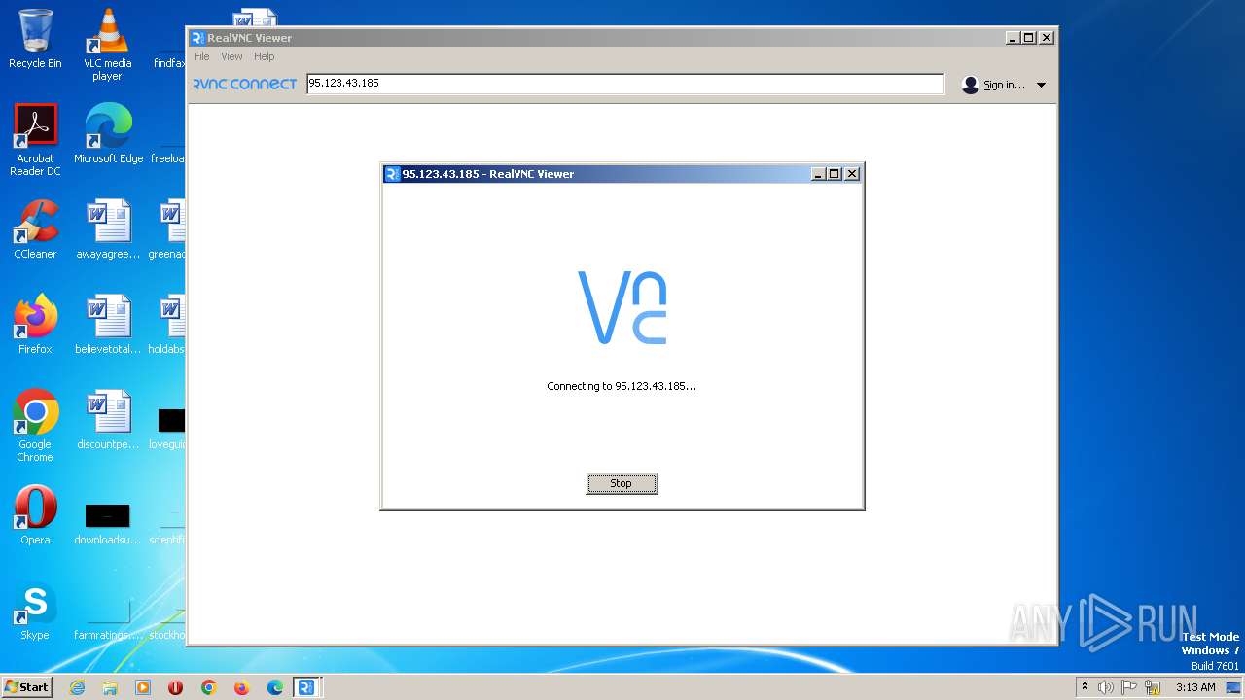The image size is (1245, 700).
Task: Launch Internet Explorer from taskbar
Action: [77, 687]
